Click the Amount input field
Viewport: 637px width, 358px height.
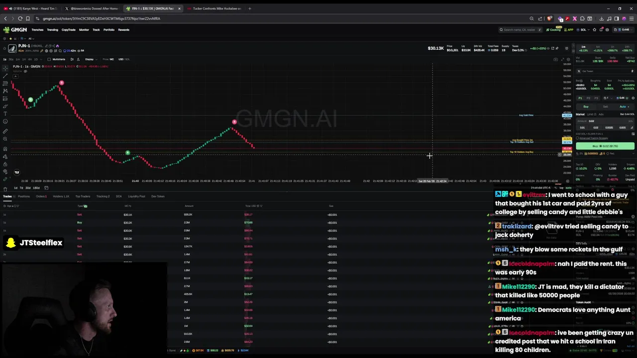(605, 121)
